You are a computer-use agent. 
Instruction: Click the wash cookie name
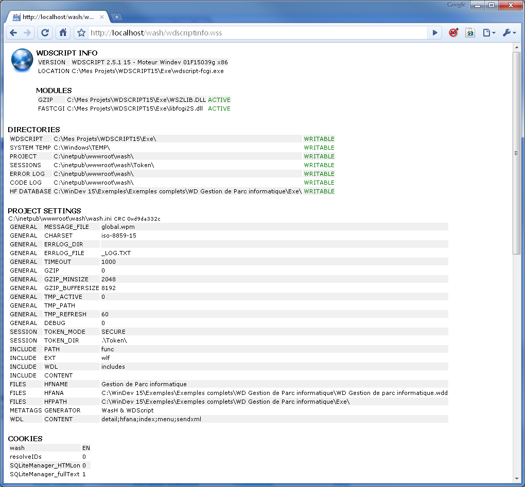click(17, 448)
